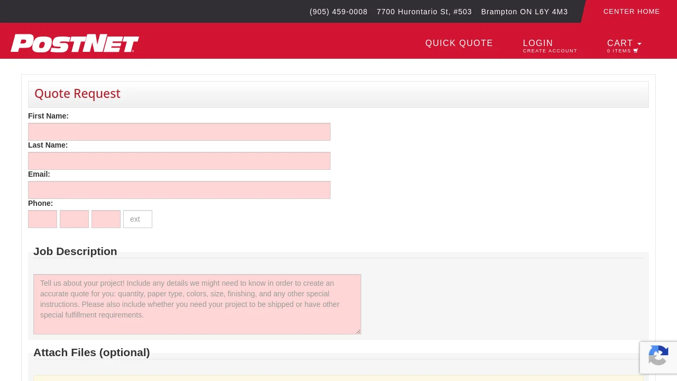Screen dimensions: 677x381
Task: Click inside the Job Description textarea
Action: (197, 304)
